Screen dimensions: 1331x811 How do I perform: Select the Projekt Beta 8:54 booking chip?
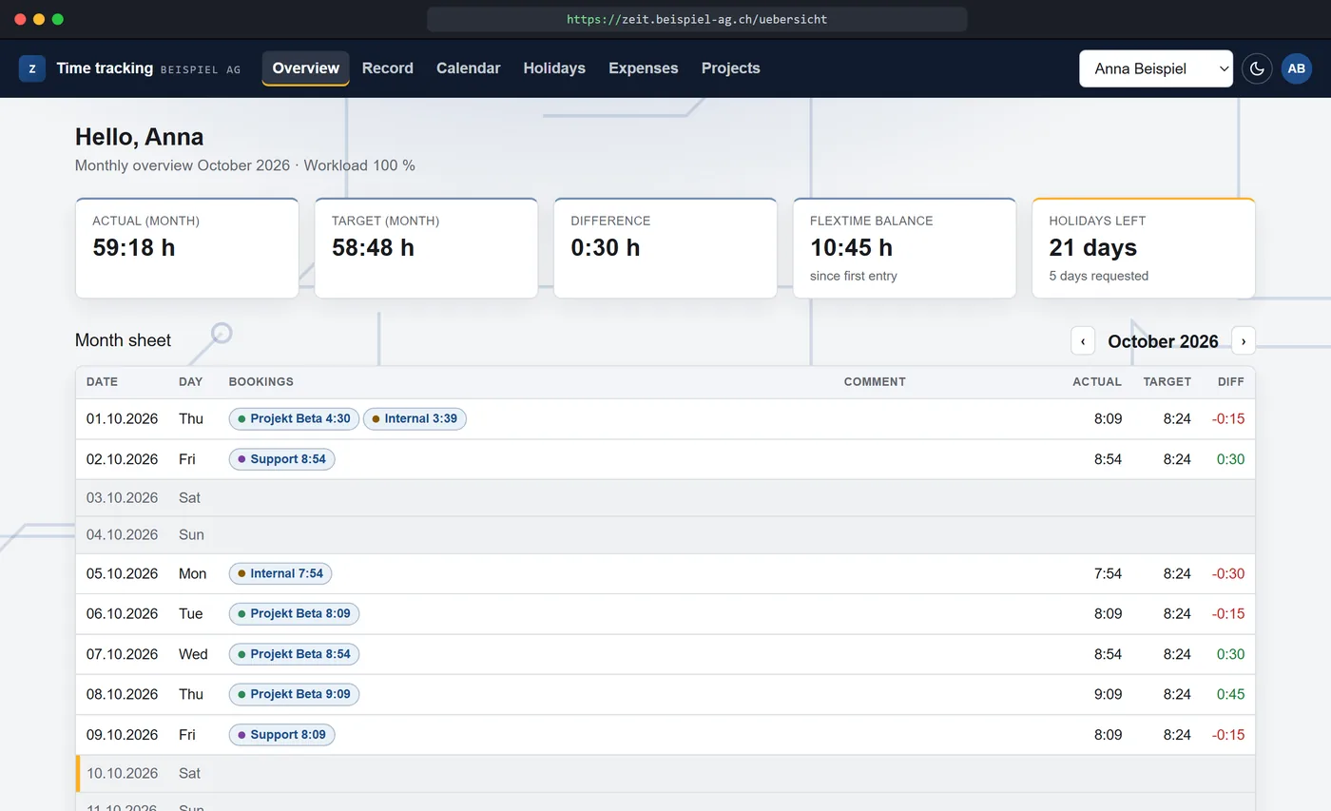294,654
